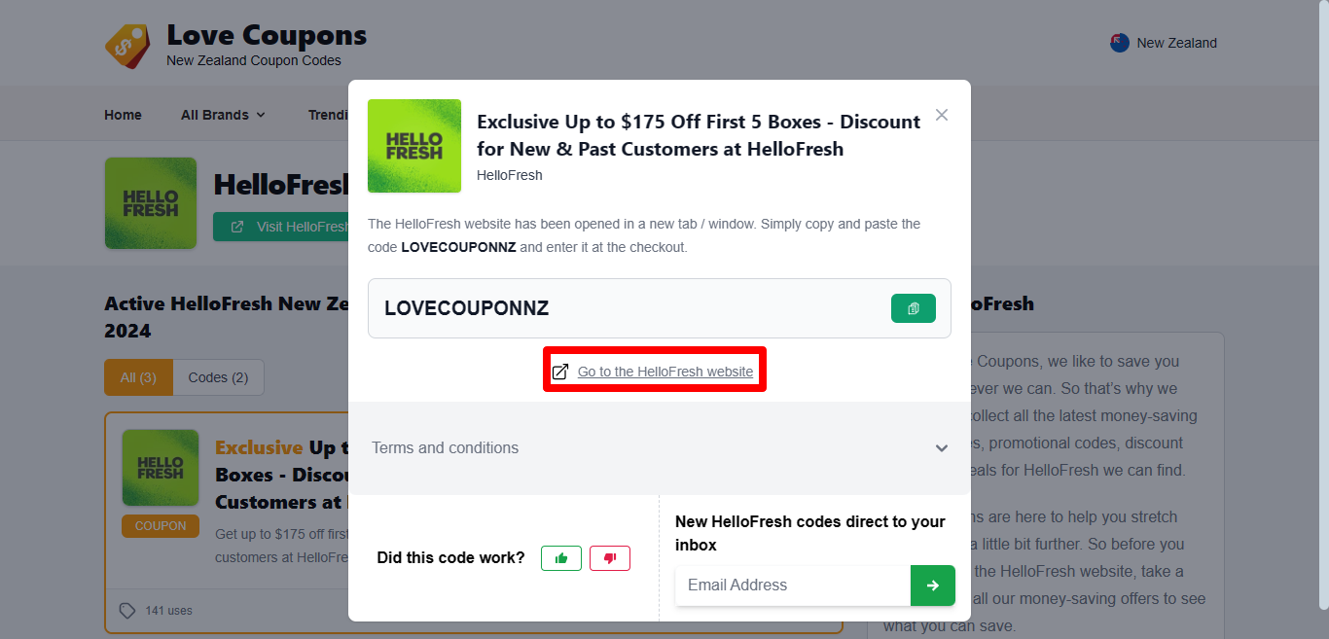
Task: Open the All Brands dropdown
Action: click(x=223, y=114)
